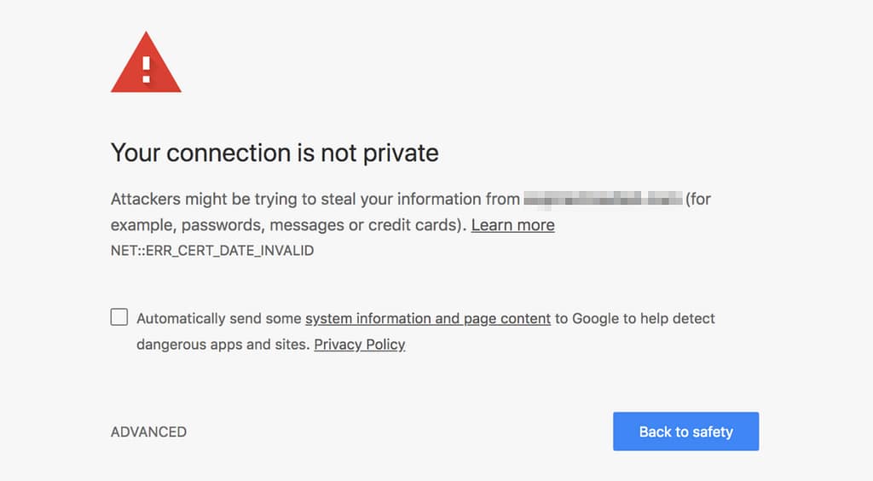Viewport: 873px width, 481px height.
Task: Expand the ADVANCED options
Action: (x=148, y=432)
